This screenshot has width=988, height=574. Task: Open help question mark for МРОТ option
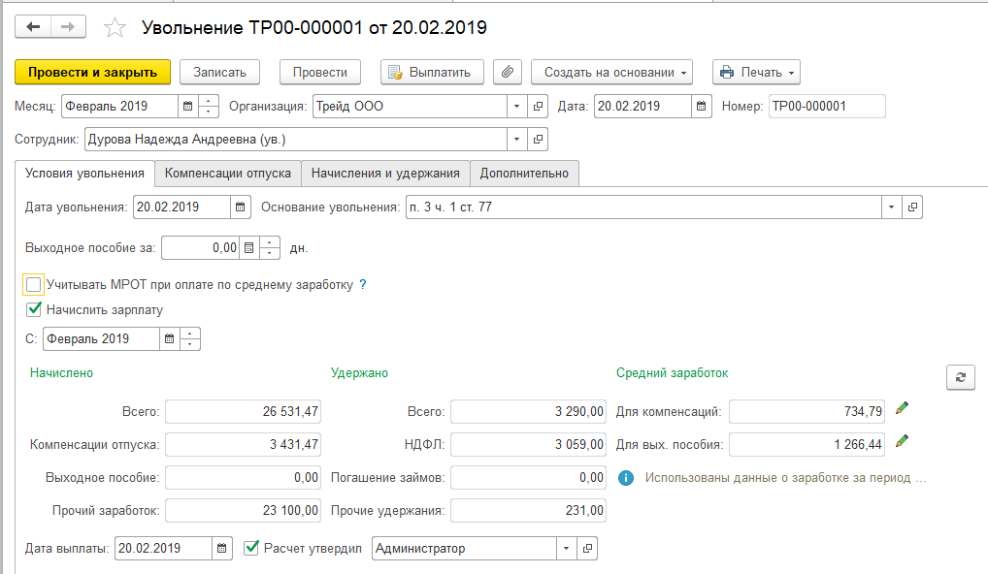363,284
